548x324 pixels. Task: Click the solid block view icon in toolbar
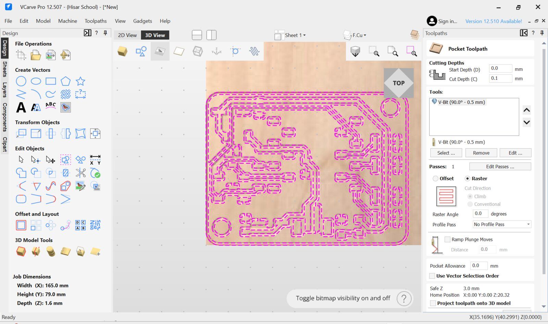click(122, 51)
